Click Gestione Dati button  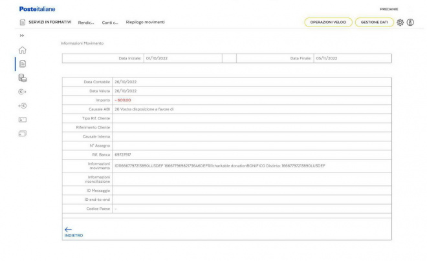[x=374, y=23]
